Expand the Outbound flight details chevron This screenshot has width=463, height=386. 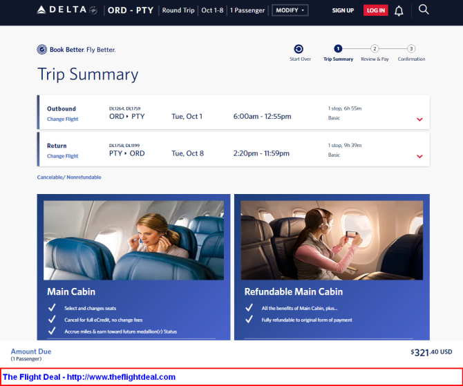click(x=419, y=119)
